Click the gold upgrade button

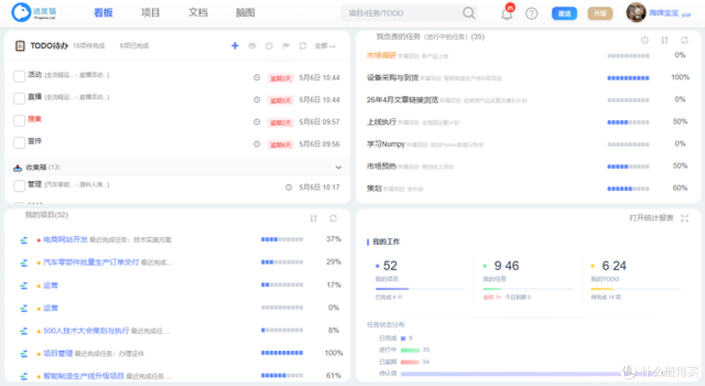600,14
